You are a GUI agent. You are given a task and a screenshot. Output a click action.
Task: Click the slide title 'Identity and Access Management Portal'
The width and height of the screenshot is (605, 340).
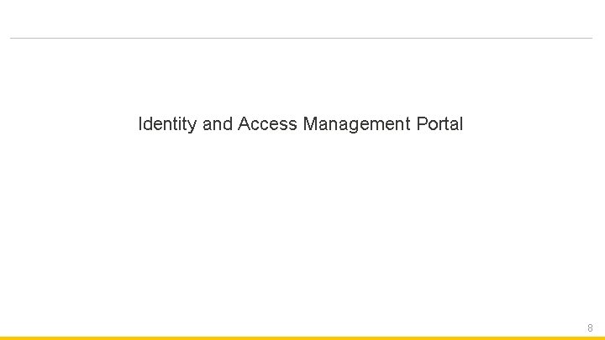coord(301,124)
